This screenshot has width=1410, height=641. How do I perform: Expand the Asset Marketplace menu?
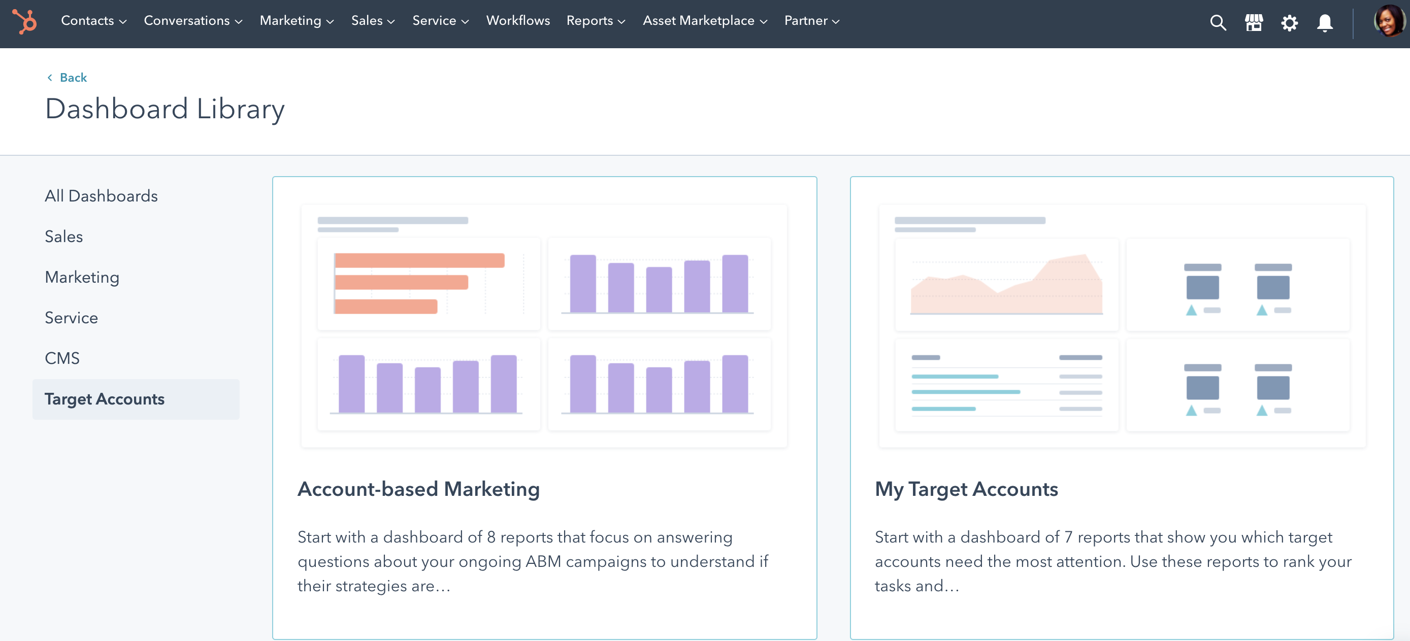(704, 21)
